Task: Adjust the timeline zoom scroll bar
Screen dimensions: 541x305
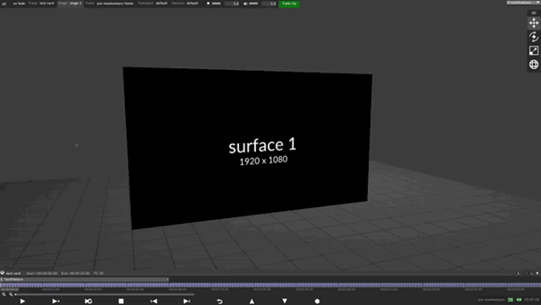Action: [104, 294]
